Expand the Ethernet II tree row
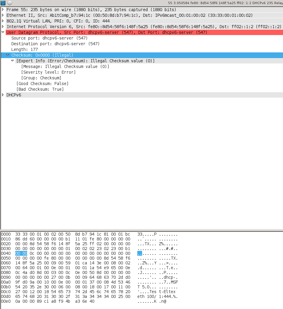 click(3, 15)
